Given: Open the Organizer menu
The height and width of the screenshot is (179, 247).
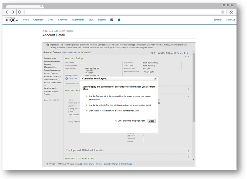Looking at the screenshot, I should point(38,20).
